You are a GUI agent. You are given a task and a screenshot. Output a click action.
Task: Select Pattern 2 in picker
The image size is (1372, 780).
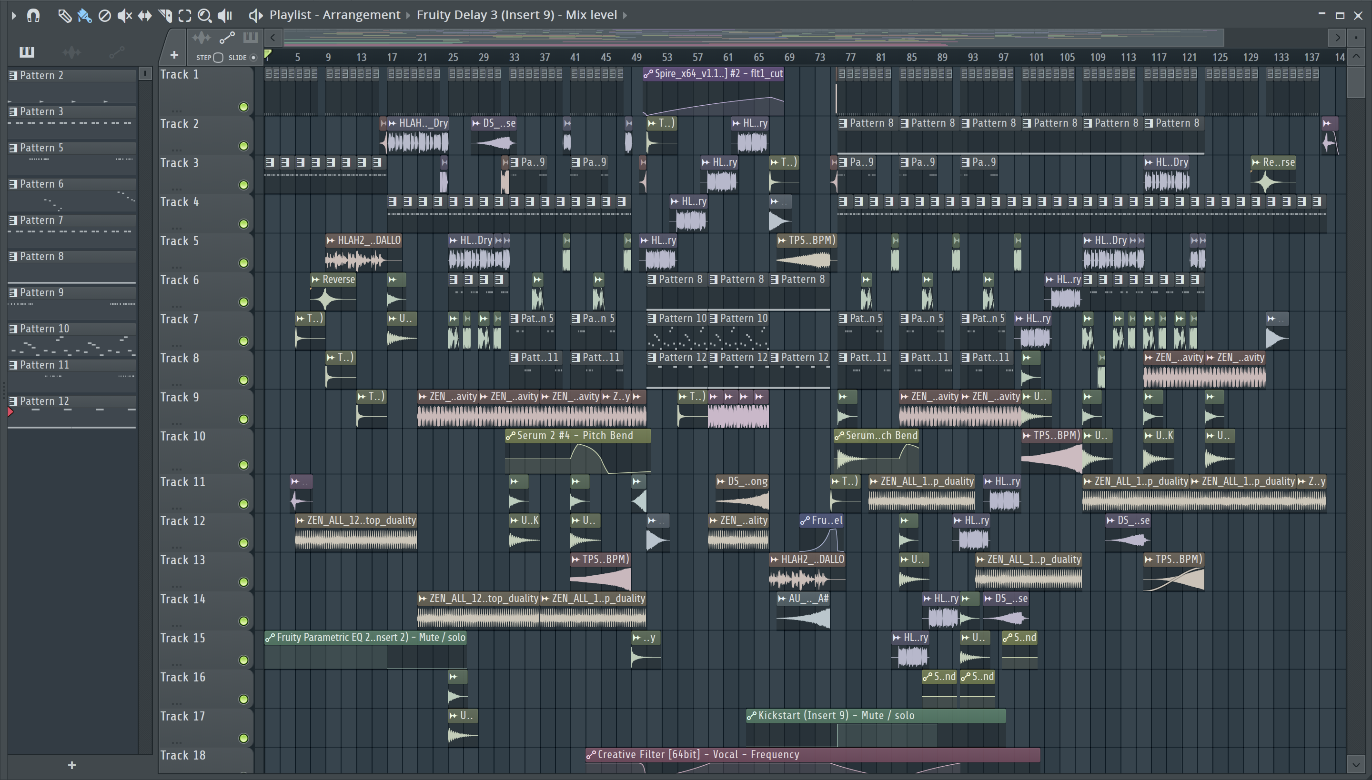click(x=72, y=76)
